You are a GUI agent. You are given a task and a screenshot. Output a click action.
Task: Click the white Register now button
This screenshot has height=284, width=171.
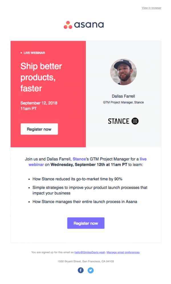point(39,129)
